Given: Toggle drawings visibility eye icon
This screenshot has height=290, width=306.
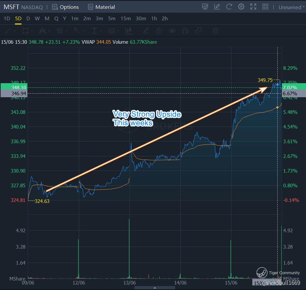Looking at the screenshot, I should coord(172,31).
